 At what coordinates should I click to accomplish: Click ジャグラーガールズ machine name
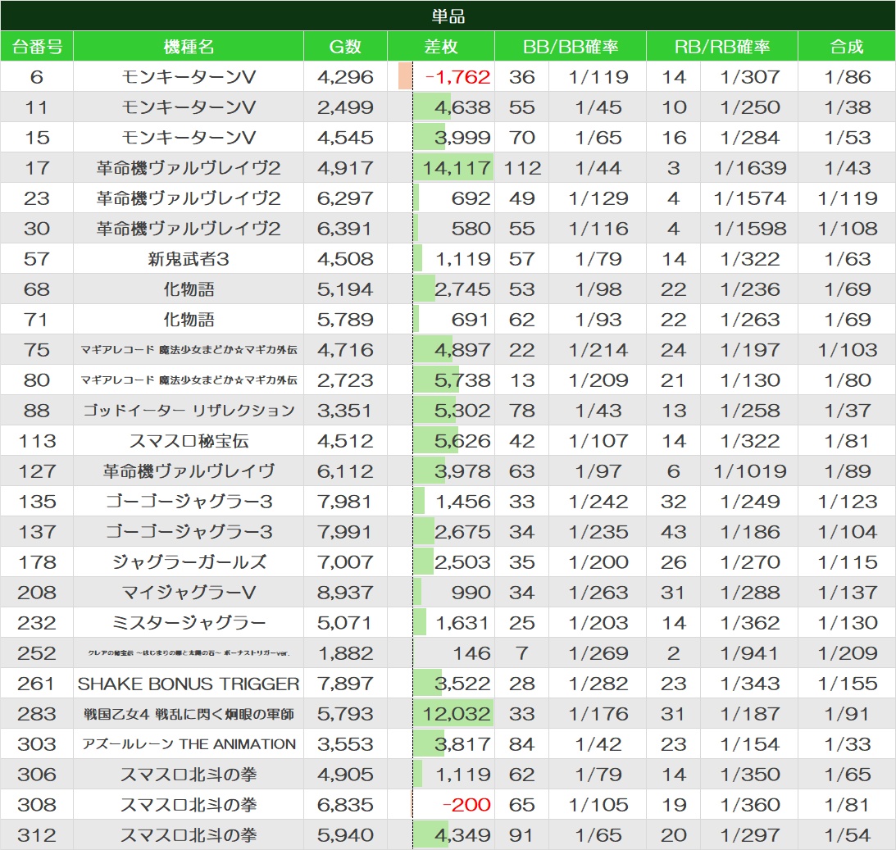[189, 561]
